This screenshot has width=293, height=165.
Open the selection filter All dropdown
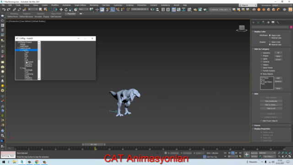pyautogui.click(x=33, y=9)
